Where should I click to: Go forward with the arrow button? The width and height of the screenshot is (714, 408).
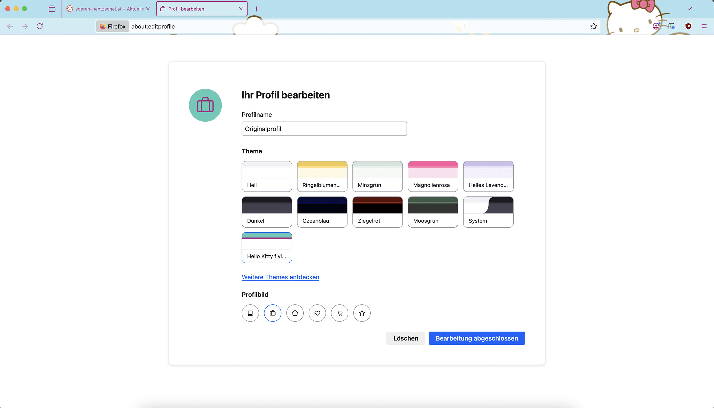(x=25, y=26)
